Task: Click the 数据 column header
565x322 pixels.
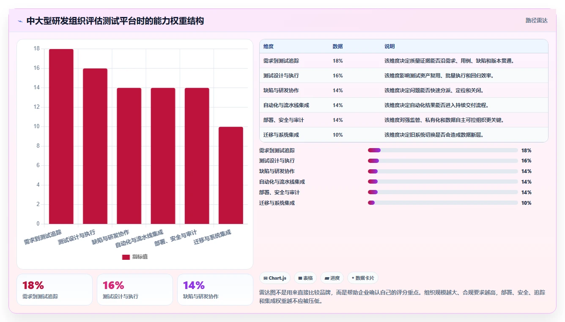Action: 338,46
